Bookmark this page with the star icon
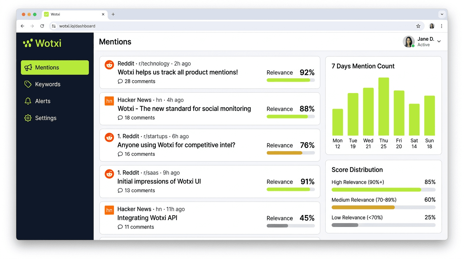Viewport: 464px width, 259px height. [x=418, y=26]
